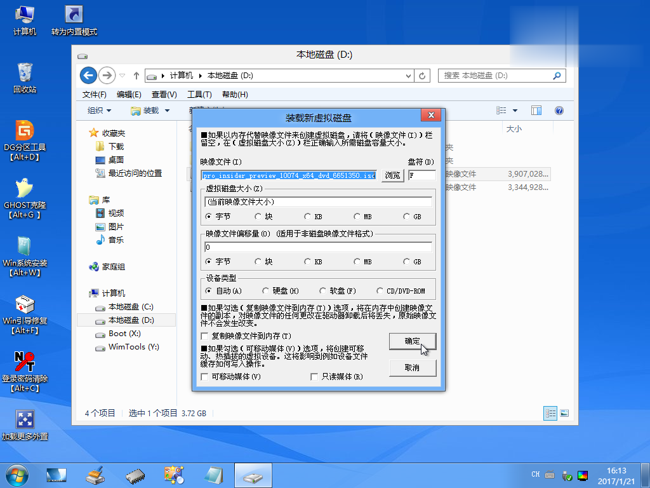Click the 盘符 drive letter field
Image resolution: width=650 pixels, height=488 pixels.
point(422,175)
